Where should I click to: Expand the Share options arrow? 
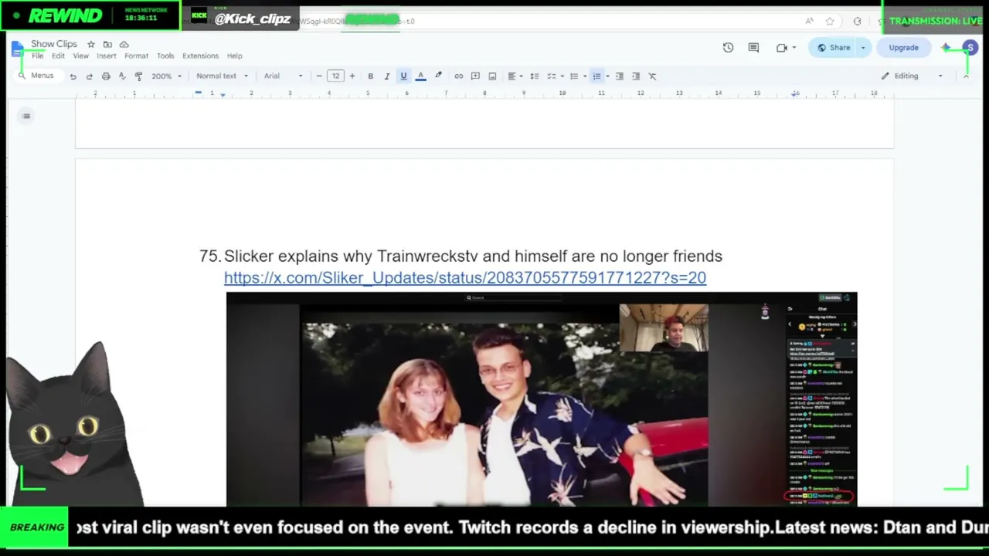pyautogui.click(x=863, y=48)
